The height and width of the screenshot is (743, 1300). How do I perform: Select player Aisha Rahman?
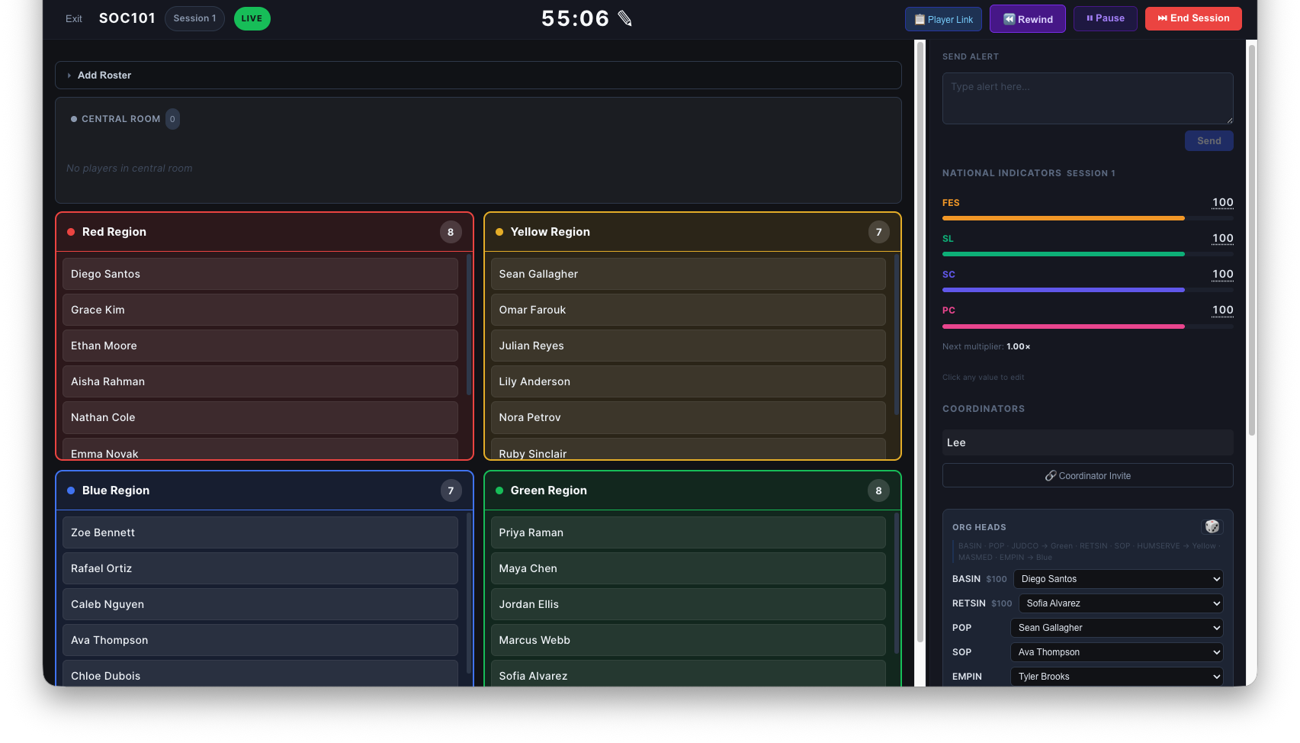(x=260, y=381)
